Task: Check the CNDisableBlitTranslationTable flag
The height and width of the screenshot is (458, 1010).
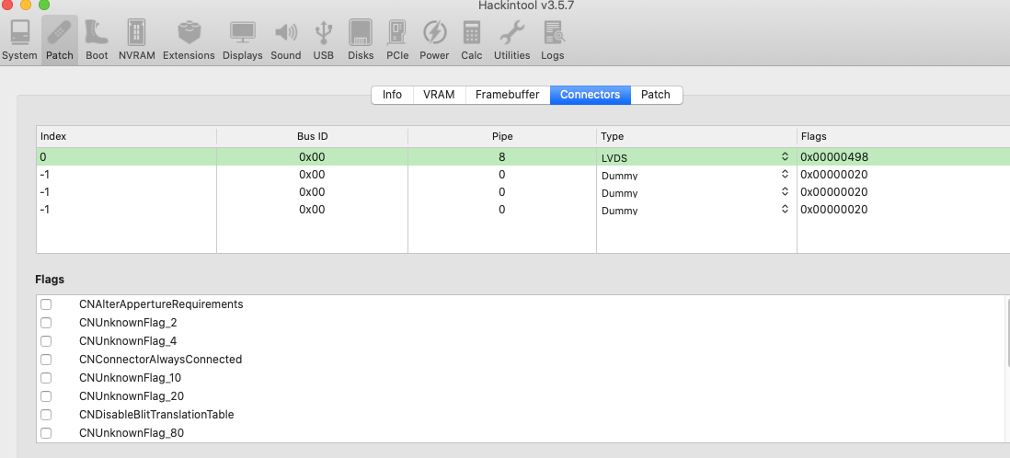Action: coord(46,415)
